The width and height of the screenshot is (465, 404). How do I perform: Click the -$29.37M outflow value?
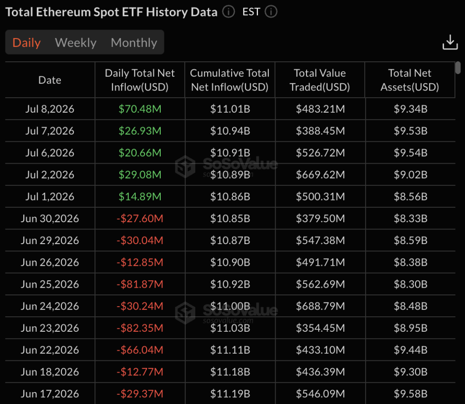pos(140,394)
